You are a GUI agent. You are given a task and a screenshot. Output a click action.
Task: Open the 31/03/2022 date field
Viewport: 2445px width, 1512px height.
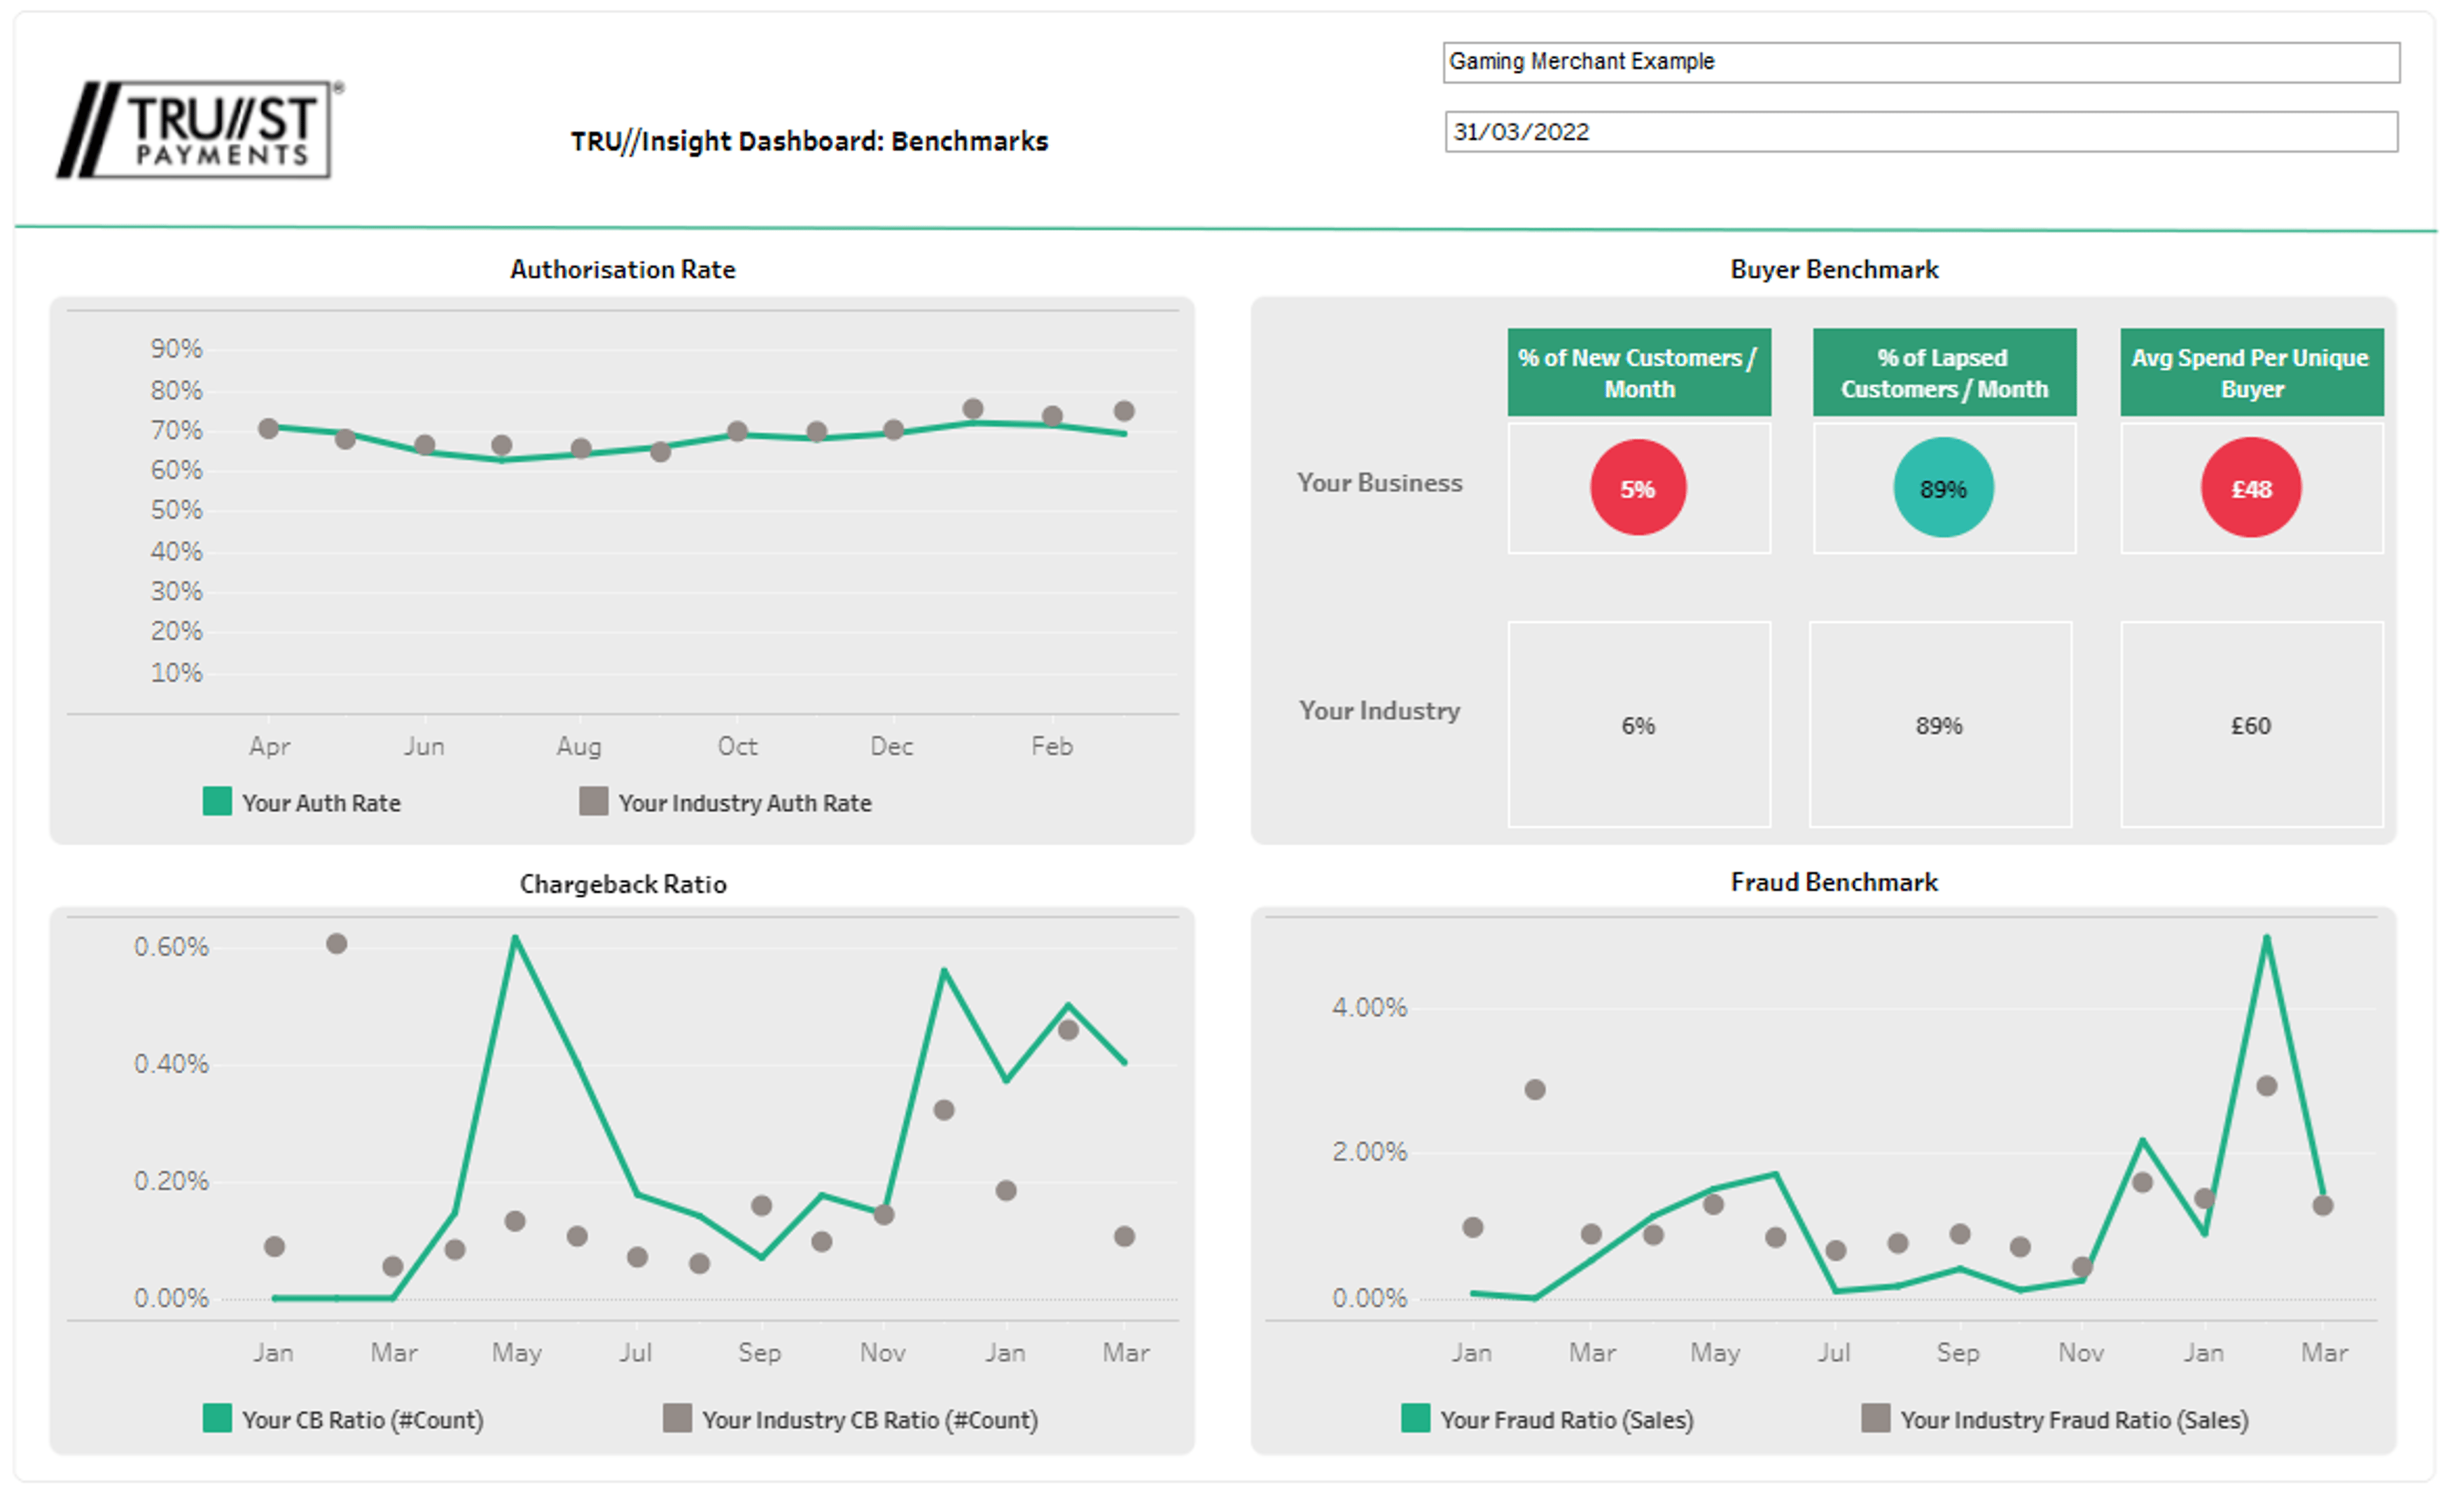pos(1920,132)
